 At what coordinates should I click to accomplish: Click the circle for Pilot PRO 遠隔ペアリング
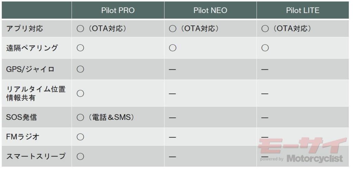(x=80, y=48)
